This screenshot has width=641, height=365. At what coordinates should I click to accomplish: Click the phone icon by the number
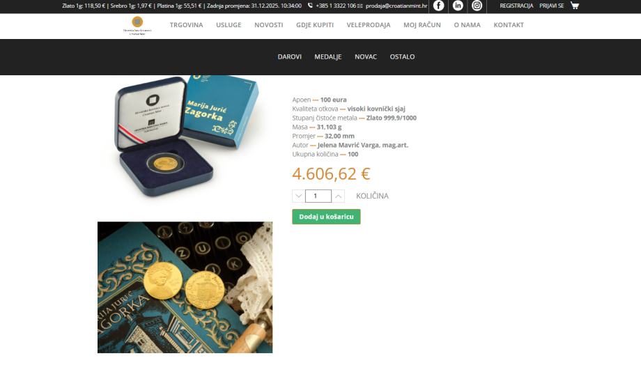[310, 6]
